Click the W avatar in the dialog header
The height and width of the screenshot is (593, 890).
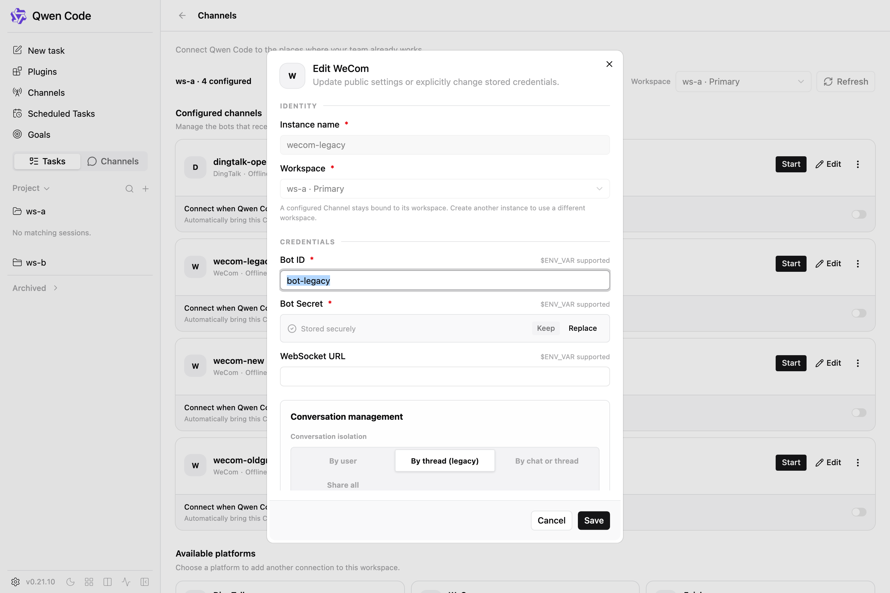292,76
